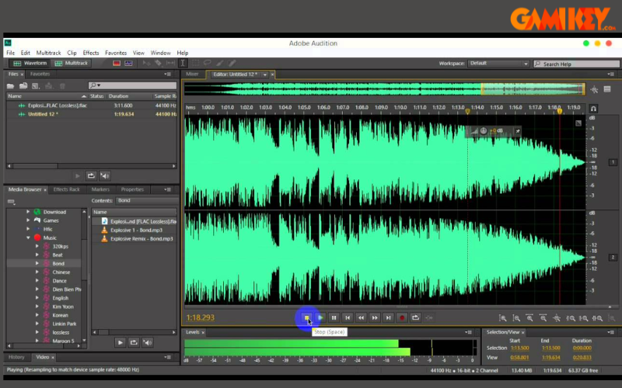Viewport: 622px width, 388px height.
Task: Toggle Auto-Play in the Files panel
Action: coord(105,176)
